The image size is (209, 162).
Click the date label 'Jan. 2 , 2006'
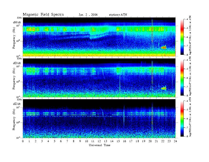click(x=88, y=15)
